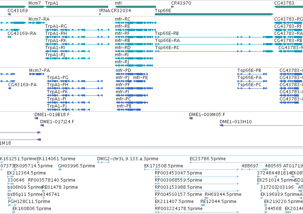This screenshot has height=214, width=303.
Task: Open the EK212364.5prime EST
Action: tap(26, 173)
